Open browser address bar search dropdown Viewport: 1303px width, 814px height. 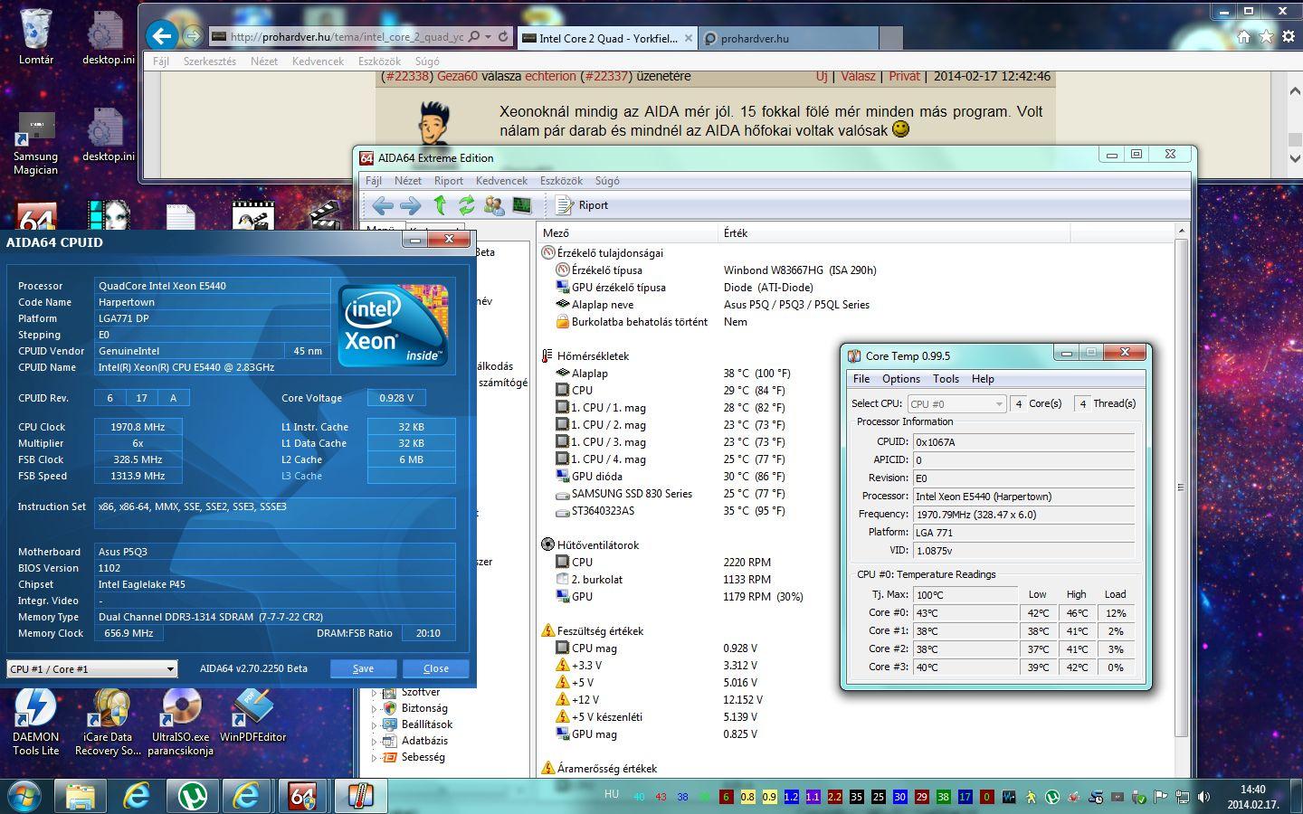click(487, 37)
